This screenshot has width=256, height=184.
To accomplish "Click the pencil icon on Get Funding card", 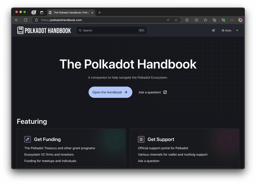I will 27,139.
